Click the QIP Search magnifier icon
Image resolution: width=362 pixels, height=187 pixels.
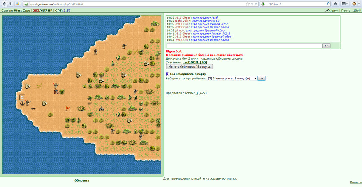(328, 4)
